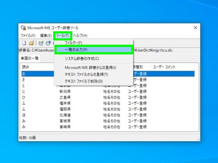This screenshot has height=163, width=218.
Task: Click the word 広島県
Action: pos(65,97)
